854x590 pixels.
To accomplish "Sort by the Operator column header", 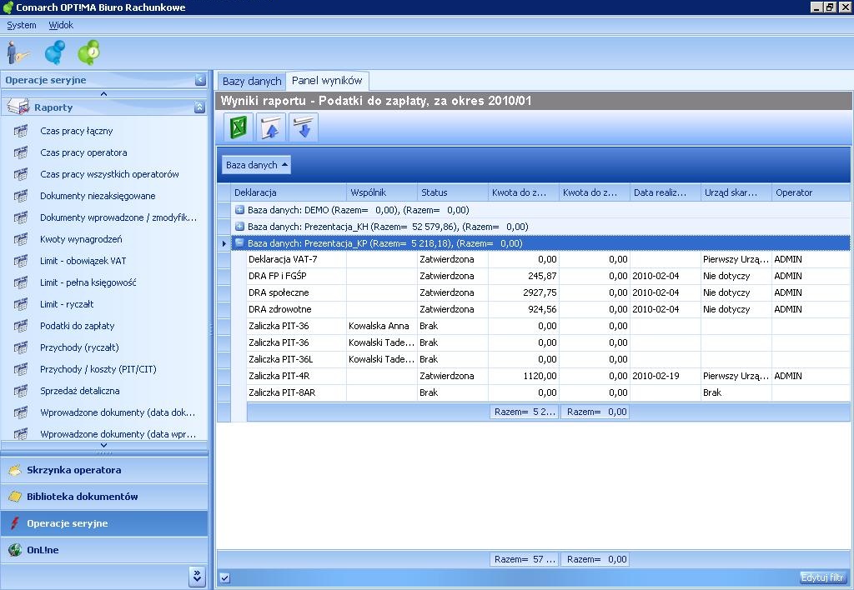I will tap(811, 192).
